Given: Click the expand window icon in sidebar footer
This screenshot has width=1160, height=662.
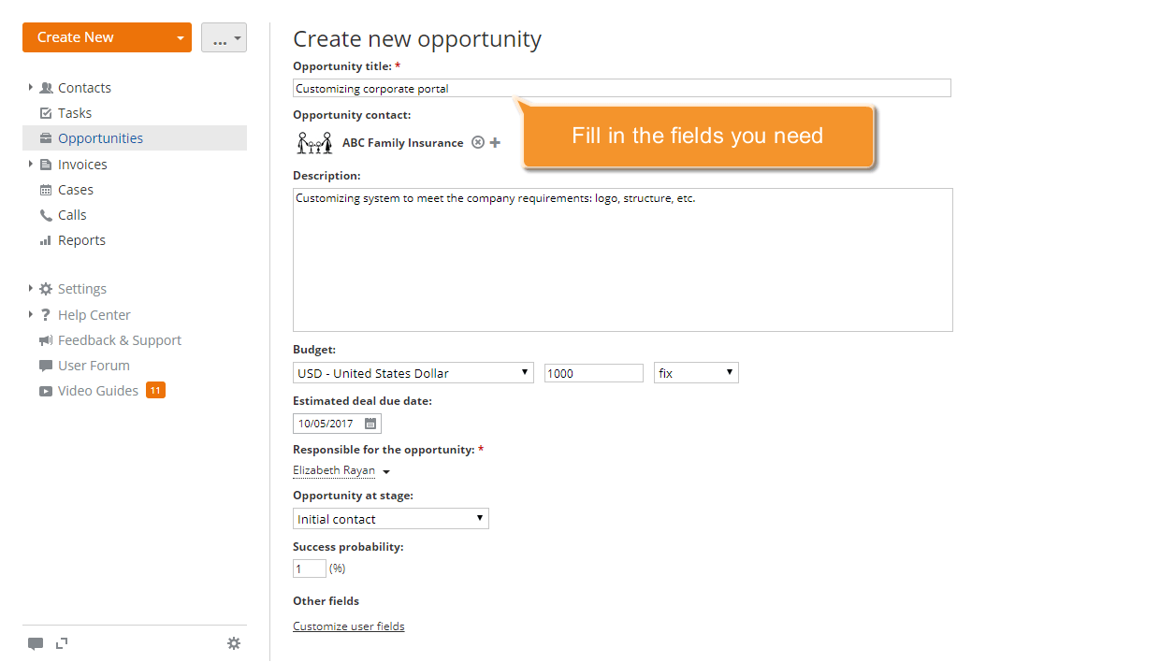Looking at the screenshot, I should 62,643.
